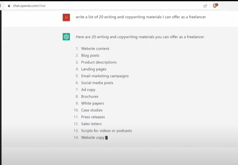Click list item 'Press releases'
This screenshot has width=238, height=165.
click(x=93, y=117)
